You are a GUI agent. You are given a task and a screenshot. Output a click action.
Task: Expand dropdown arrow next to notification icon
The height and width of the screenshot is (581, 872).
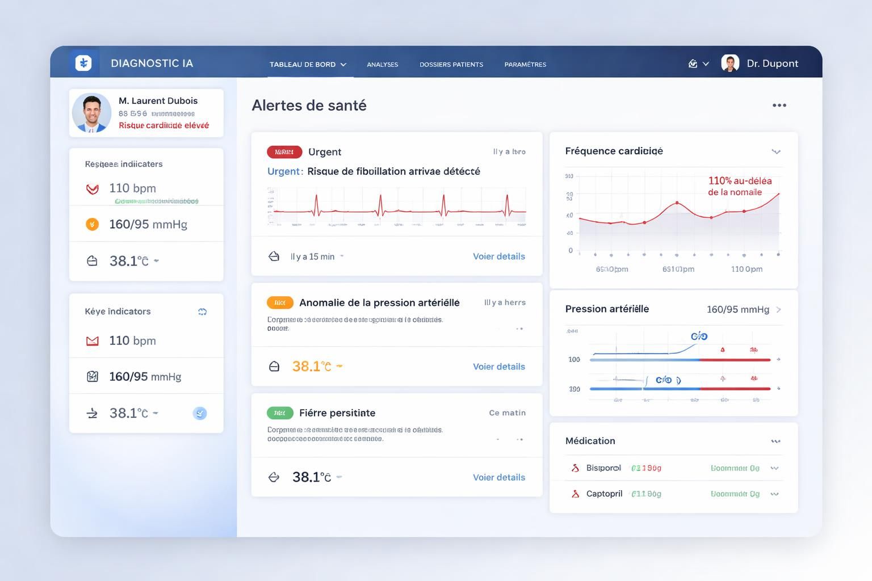coord(706,64)
